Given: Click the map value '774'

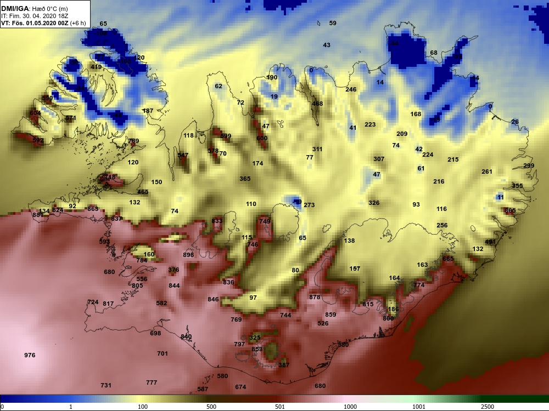Looking at the screenshot, I should [x=419, y=285].
